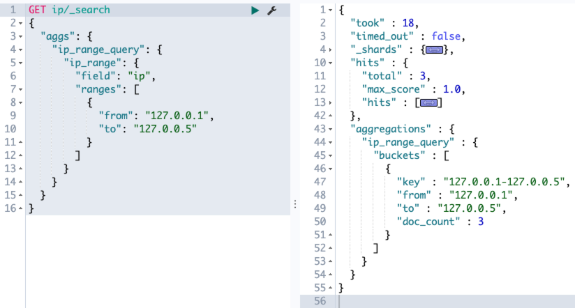Click the doc_count value 3

coord(481,222)
